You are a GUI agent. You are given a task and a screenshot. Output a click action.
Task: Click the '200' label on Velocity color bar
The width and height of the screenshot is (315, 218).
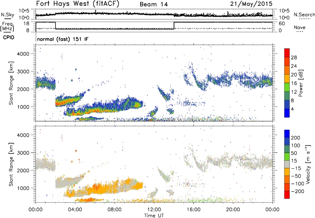click(296, 138)
